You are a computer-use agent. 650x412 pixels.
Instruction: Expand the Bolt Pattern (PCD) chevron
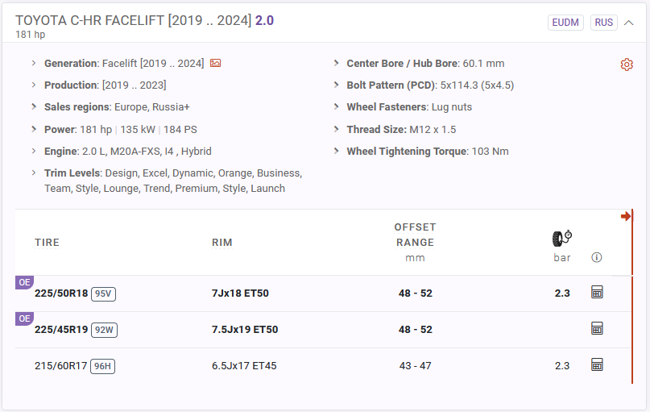coord(336,85)
